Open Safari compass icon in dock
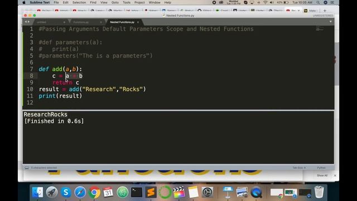Viewport: 357px width, 201px height. [x=80, y=192]
